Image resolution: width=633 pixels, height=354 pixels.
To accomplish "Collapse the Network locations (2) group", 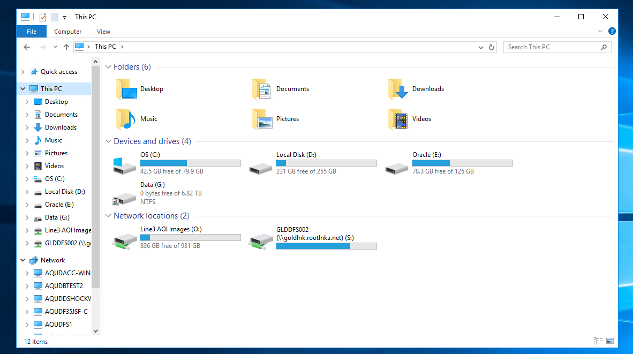I will pos(108,216).
